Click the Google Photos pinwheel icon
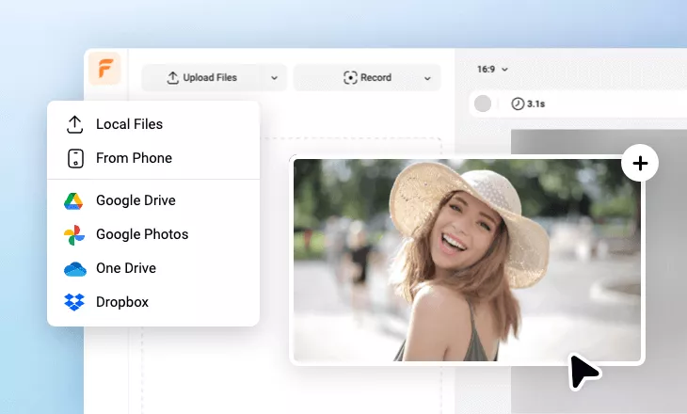 click(x=74, y=234)
